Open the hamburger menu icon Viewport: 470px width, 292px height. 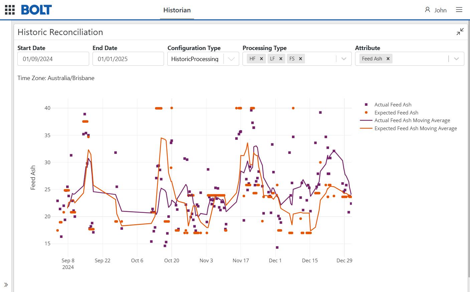(459, 10)
